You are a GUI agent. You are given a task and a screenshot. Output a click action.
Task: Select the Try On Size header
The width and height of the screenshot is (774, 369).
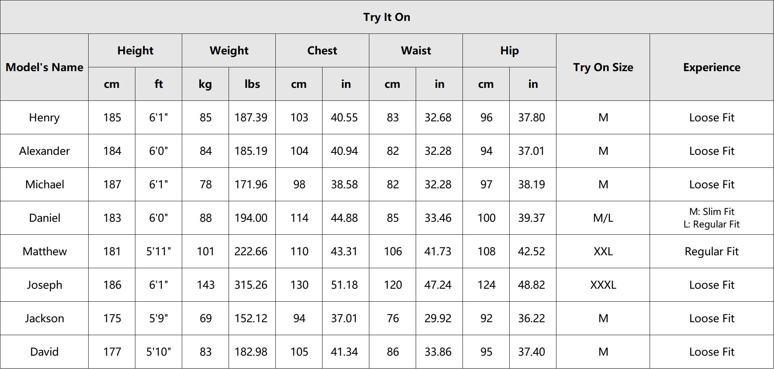point(603,67)
